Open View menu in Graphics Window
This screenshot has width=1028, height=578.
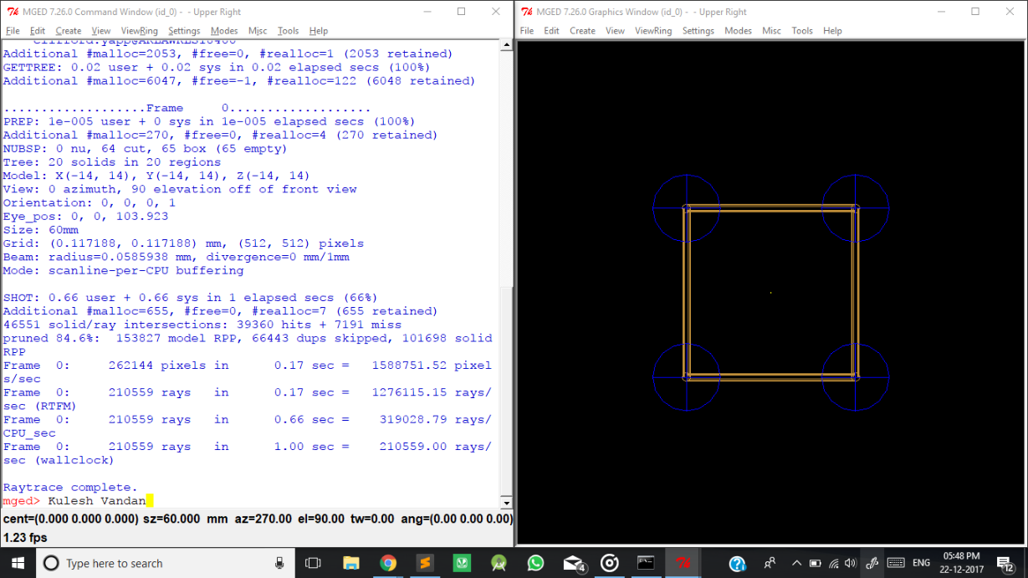pos(615,31)
